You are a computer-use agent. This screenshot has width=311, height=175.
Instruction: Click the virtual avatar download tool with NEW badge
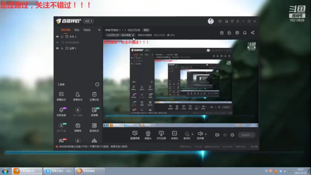point(61,127)
